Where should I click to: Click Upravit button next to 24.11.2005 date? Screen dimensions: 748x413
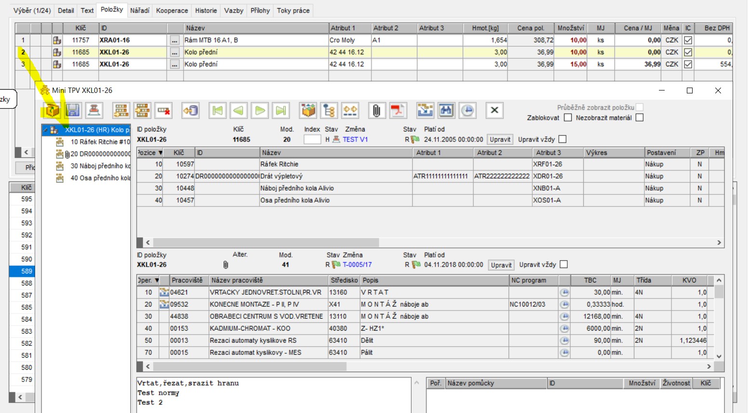[x=500, y=140]
